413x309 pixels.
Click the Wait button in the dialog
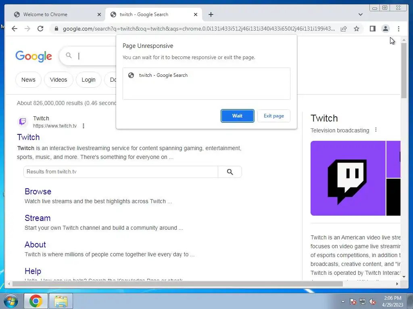click(237, 116)
